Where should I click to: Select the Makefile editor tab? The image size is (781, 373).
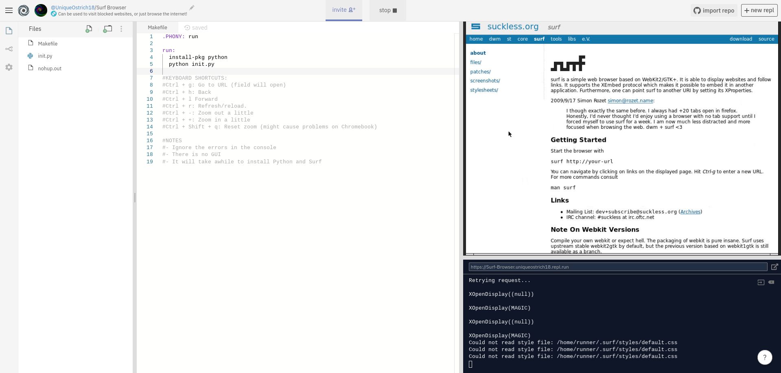[x=158, y=28]
